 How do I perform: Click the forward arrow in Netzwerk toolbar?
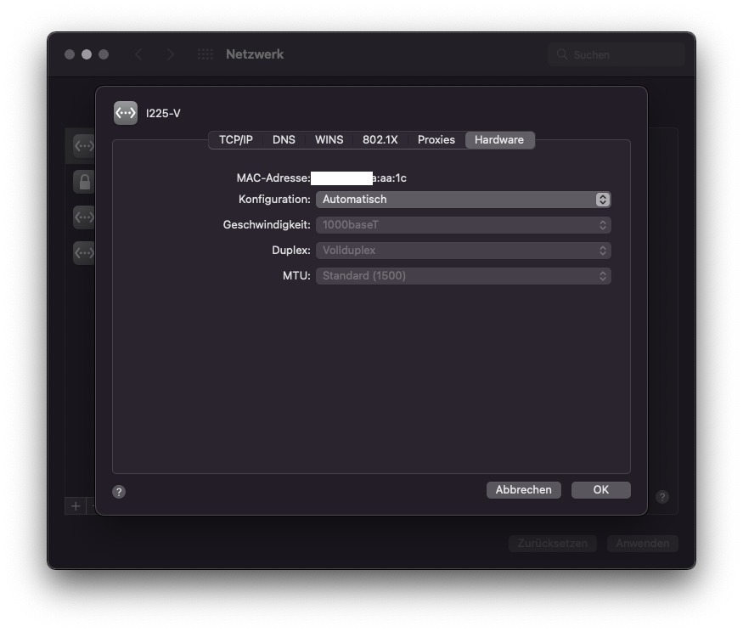pyautogui.click(x=171, y=54)
